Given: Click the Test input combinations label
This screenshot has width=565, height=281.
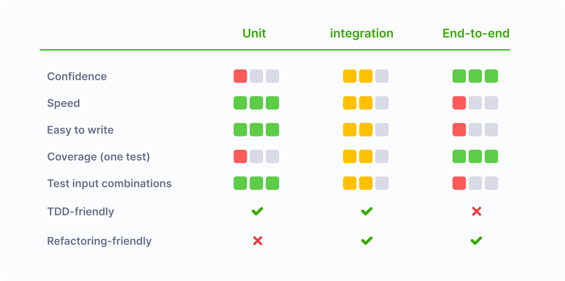Looking at the screenshot, I should (109, 183).
